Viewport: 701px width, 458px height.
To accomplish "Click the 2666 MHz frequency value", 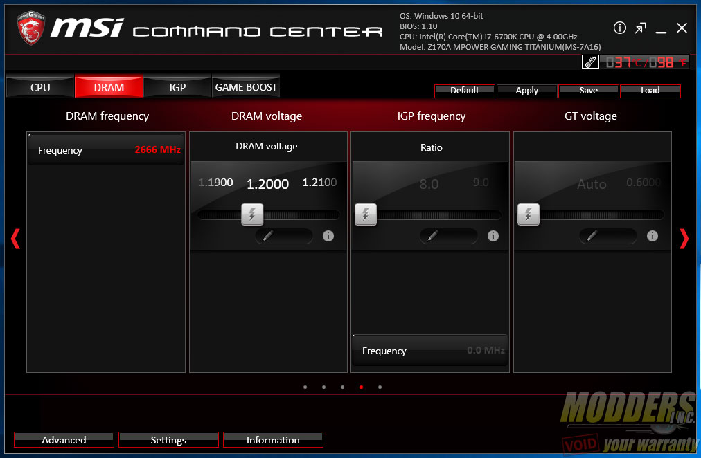I will (x=158, y=149).
